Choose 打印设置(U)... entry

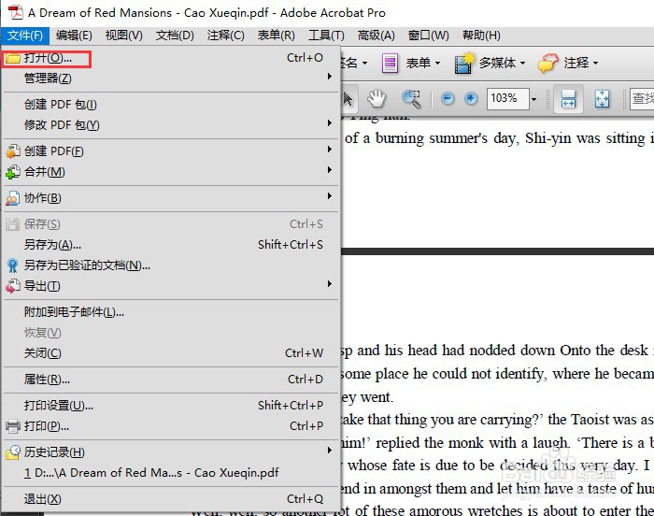[x=170, y=406]
